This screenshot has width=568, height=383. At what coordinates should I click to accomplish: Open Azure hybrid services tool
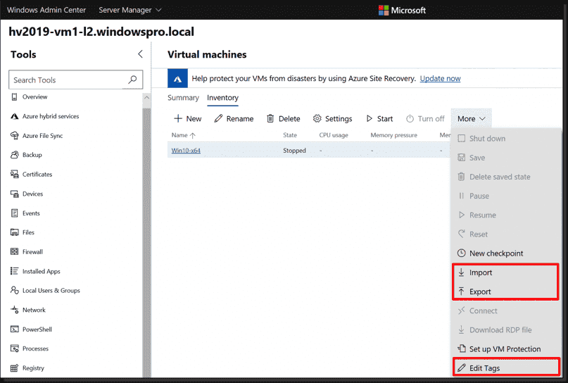[45, 116]
